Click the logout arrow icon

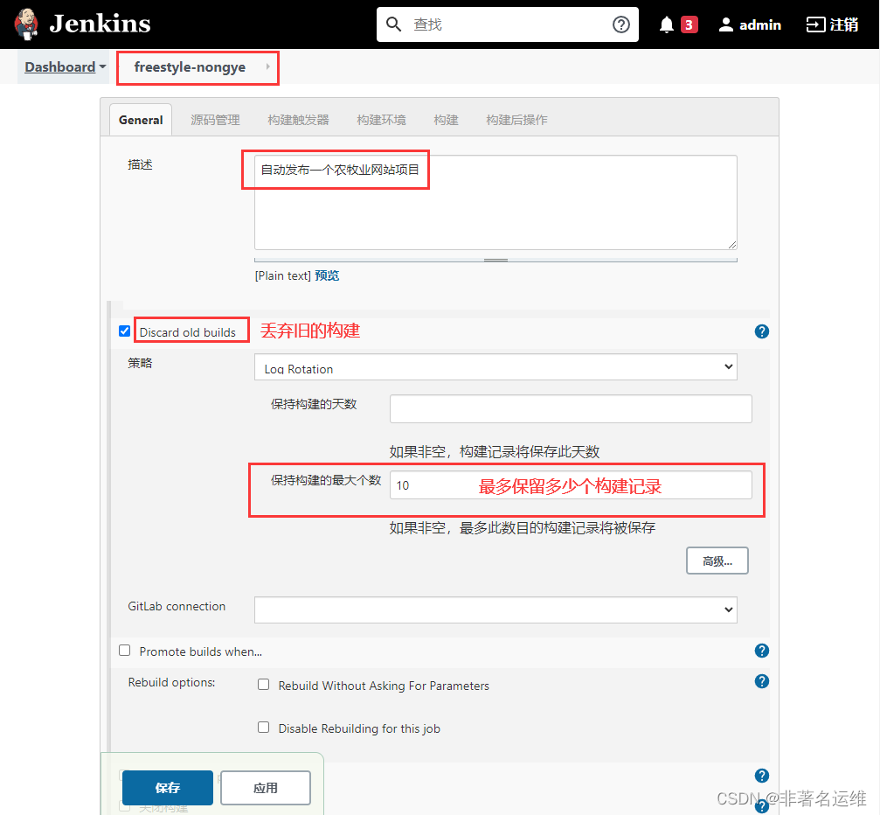point(815,24)
